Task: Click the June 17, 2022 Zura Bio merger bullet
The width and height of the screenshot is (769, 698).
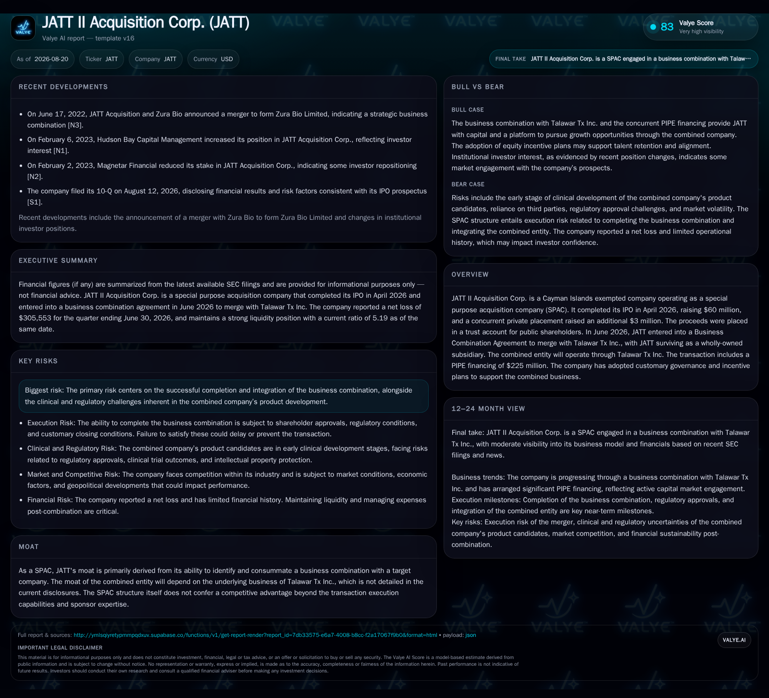Action: tap(227, 120)
